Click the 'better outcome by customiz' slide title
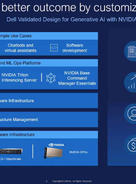The image size is (136, 184). [x=69, y=8]
